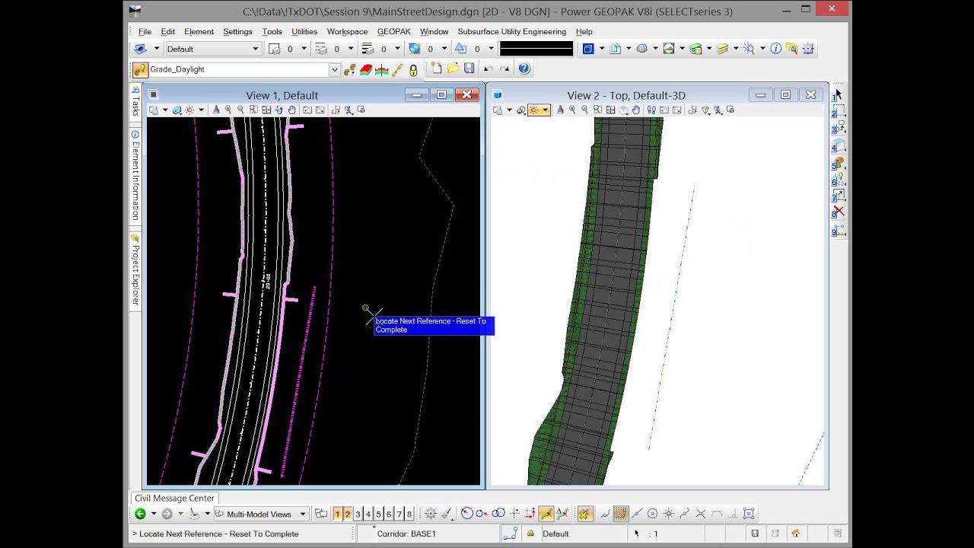
Task: Toggle the feature definition lock icon
Action: point(413,70)
